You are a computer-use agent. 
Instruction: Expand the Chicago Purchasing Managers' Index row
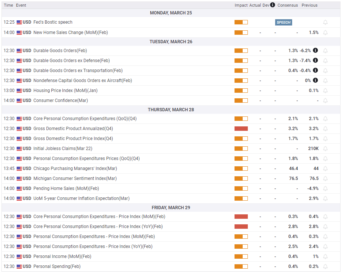coord(75,169)
